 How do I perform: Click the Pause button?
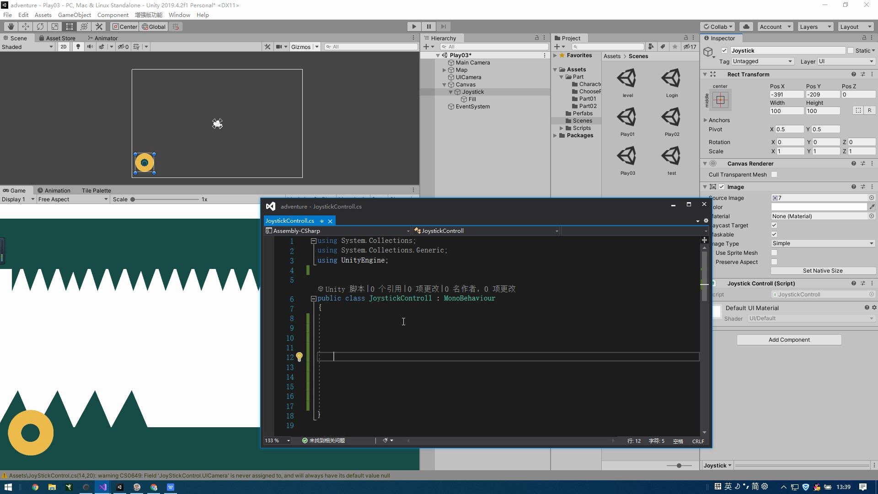point(428,27)
